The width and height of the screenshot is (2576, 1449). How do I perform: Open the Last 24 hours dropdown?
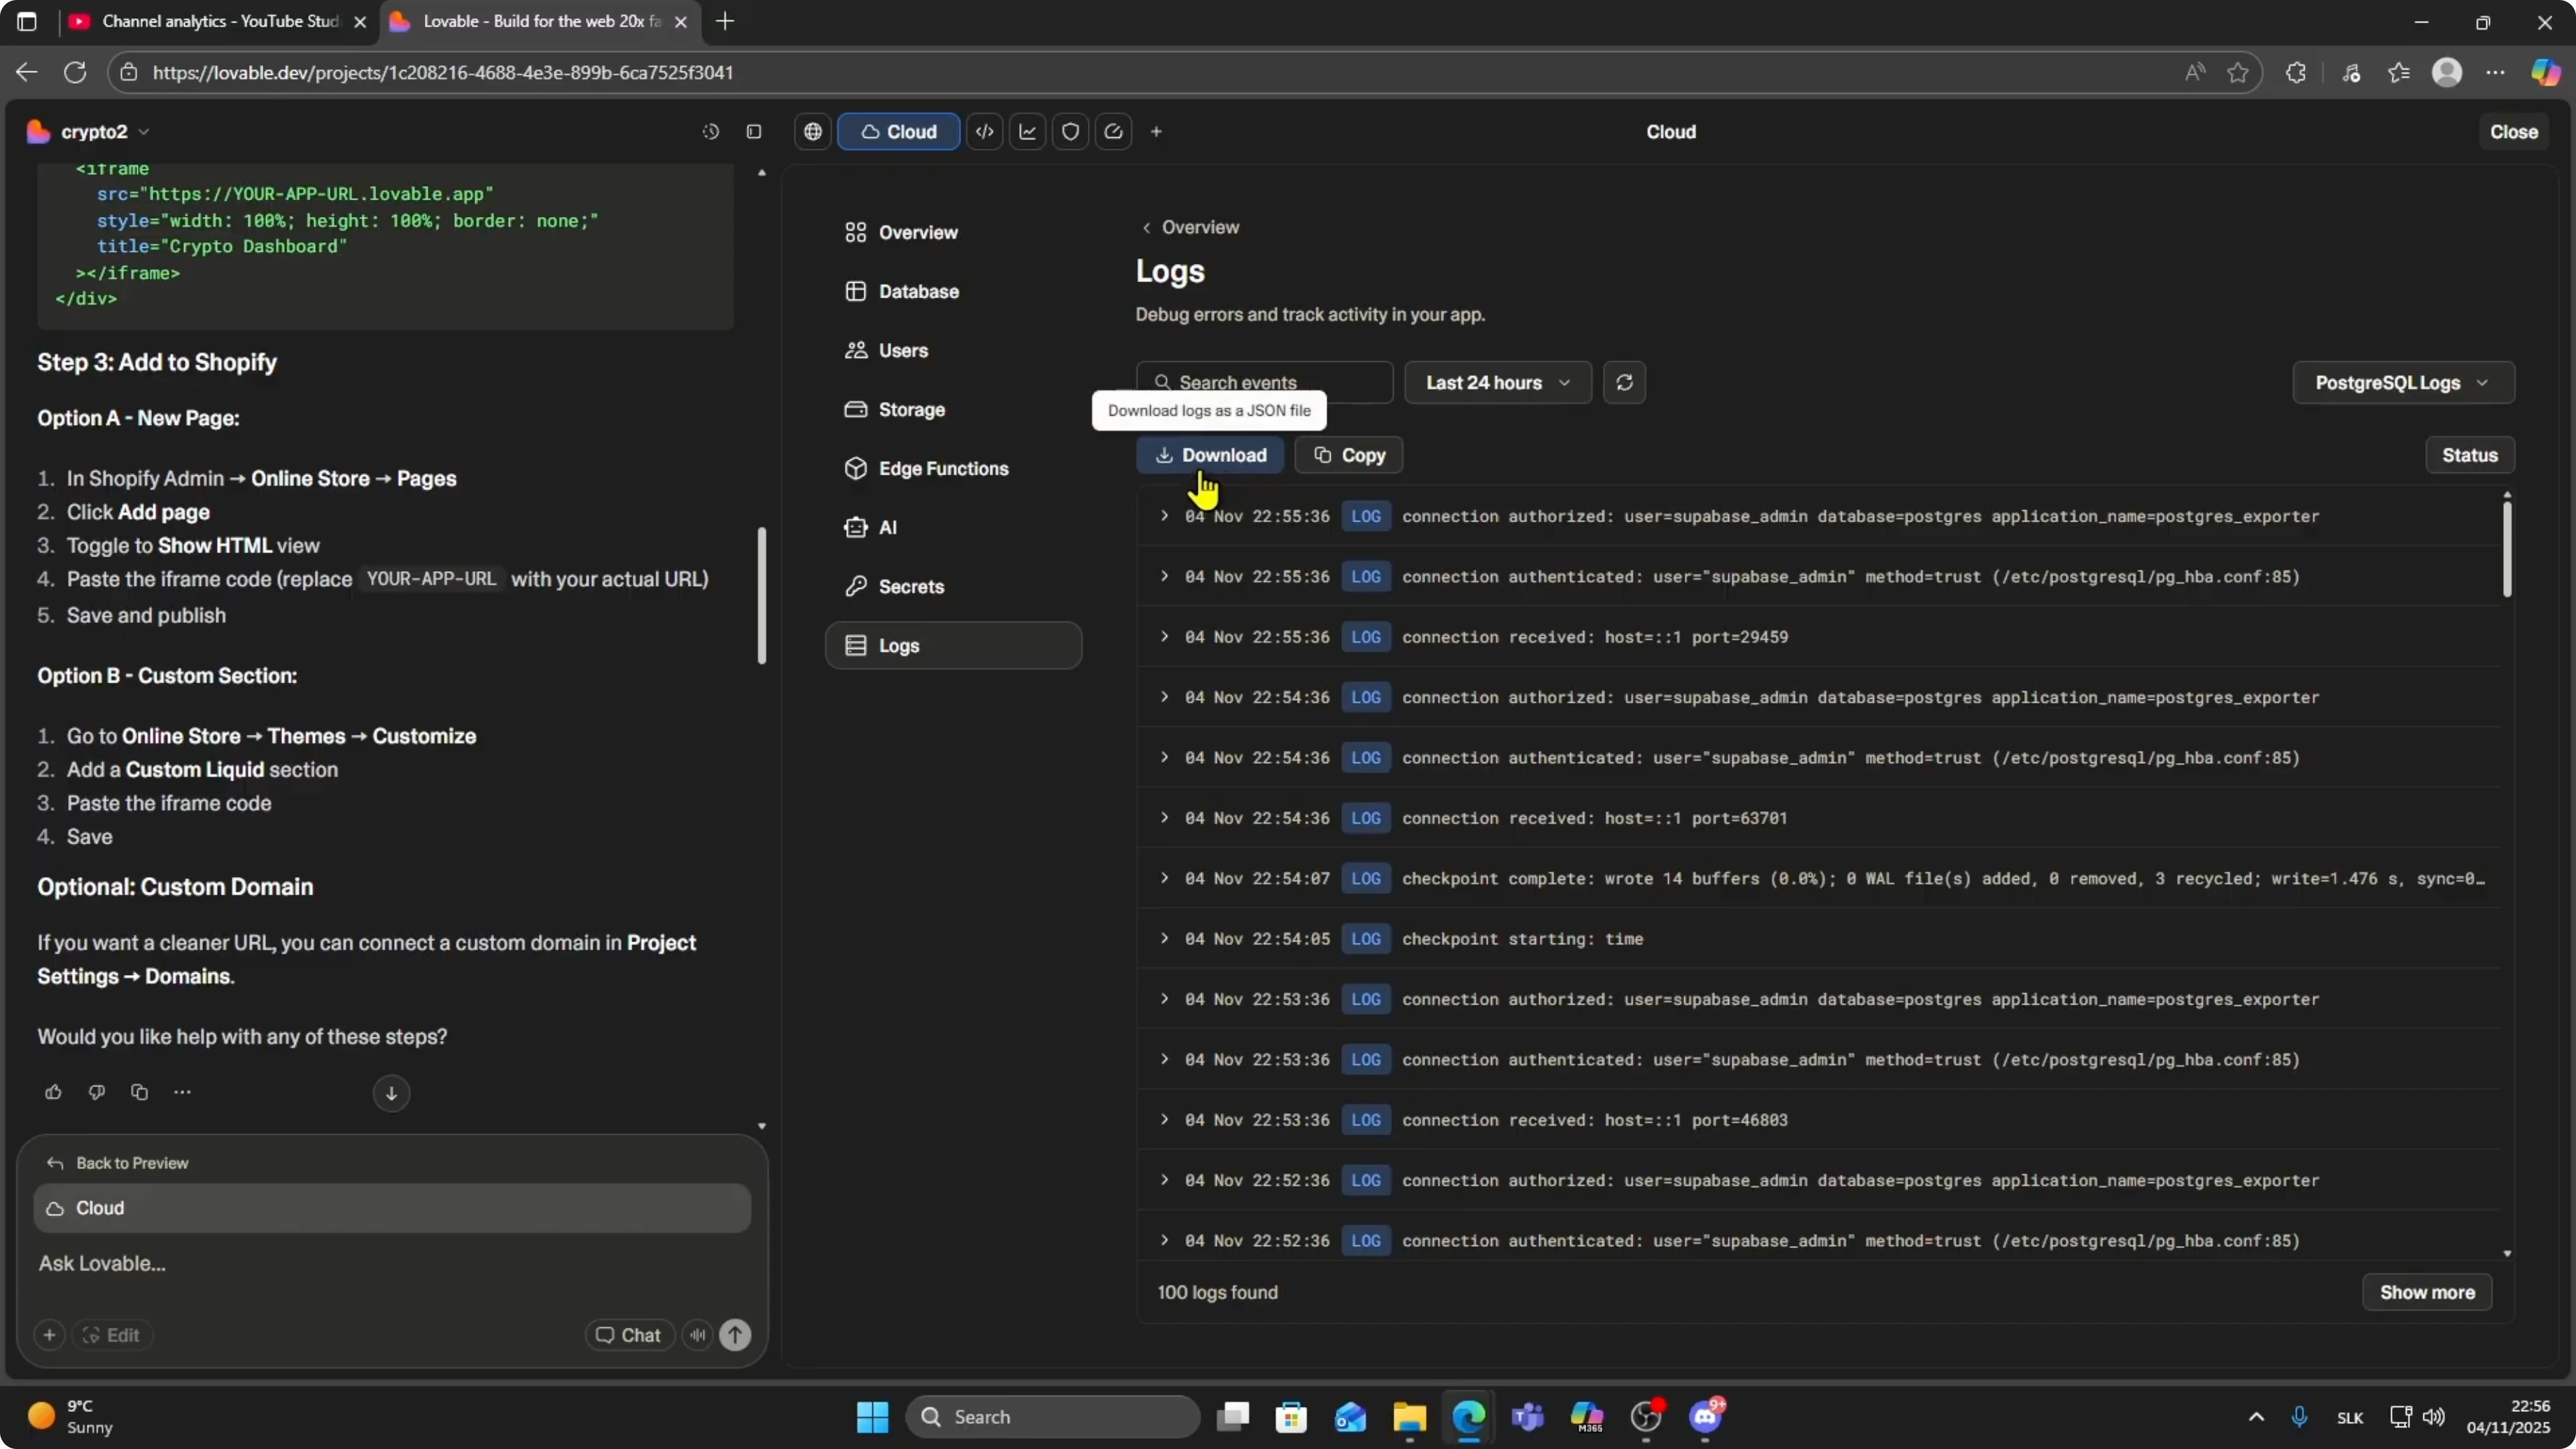[x=1497, y=382]
